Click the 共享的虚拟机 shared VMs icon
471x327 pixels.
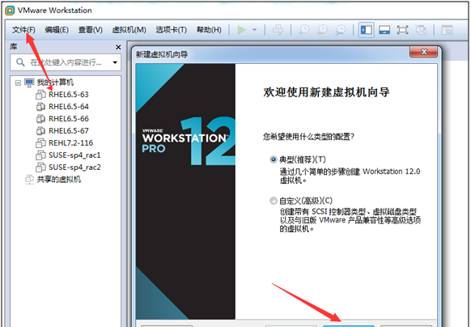(29, 180)
